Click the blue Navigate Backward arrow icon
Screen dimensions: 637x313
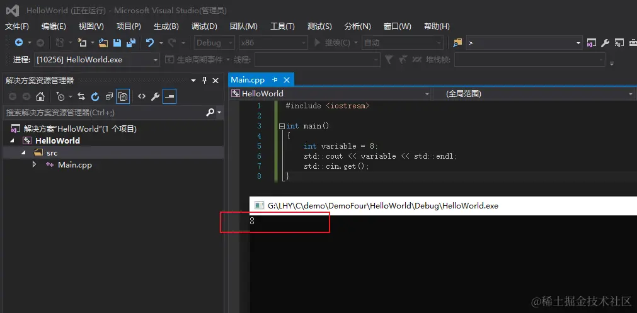19,43
